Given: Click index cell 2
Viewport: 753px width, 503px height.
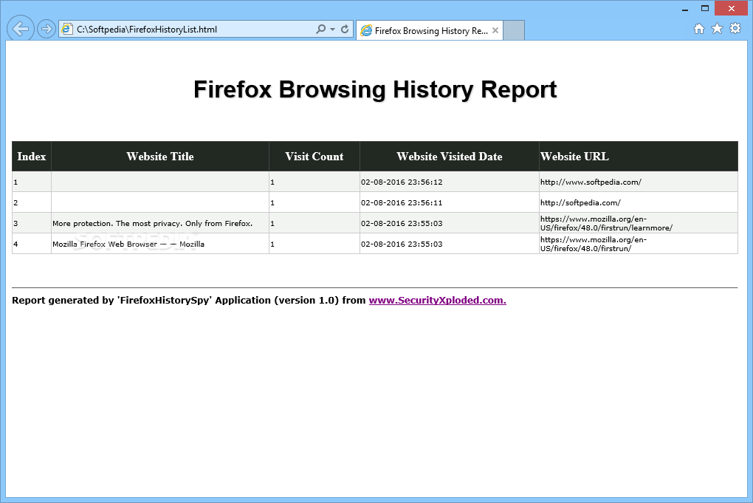Looking at the screenshot, I should point(32,202).
